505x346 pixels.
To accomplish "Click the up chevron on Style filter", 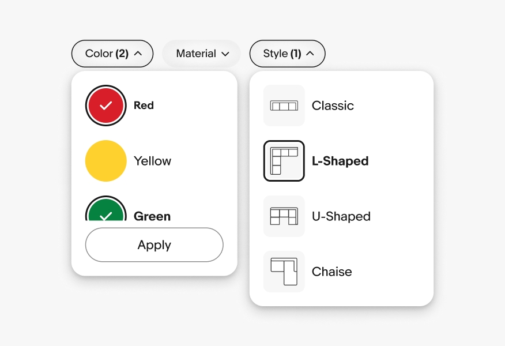I will 310,54.
